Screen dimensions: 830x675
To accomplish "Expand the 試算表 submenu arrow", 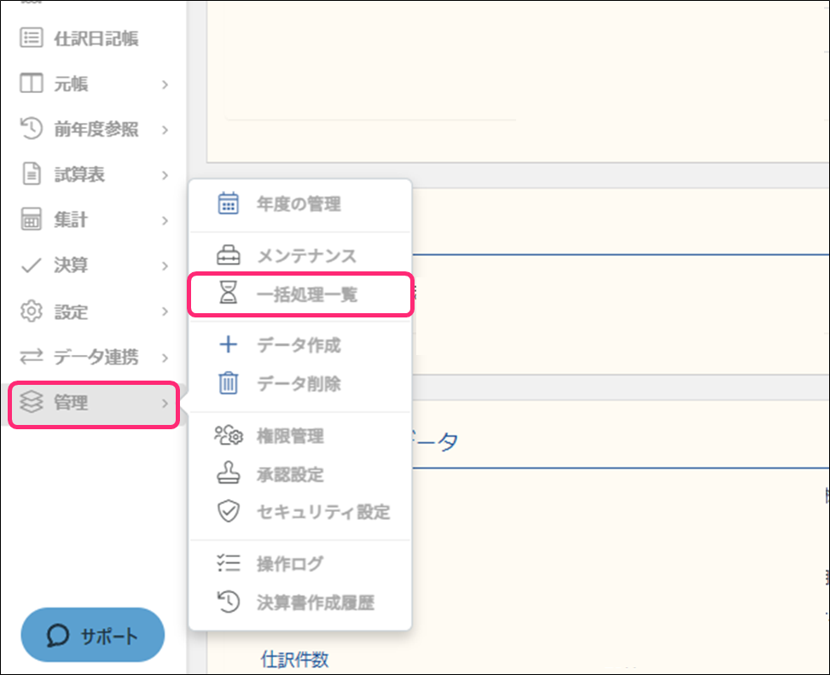I will click(x=165, y=175).
